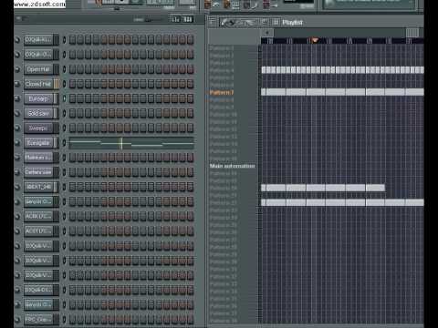438x328 pixels.
Task: Select the Closed Hat channel button
Action: (x=38, y=84)
